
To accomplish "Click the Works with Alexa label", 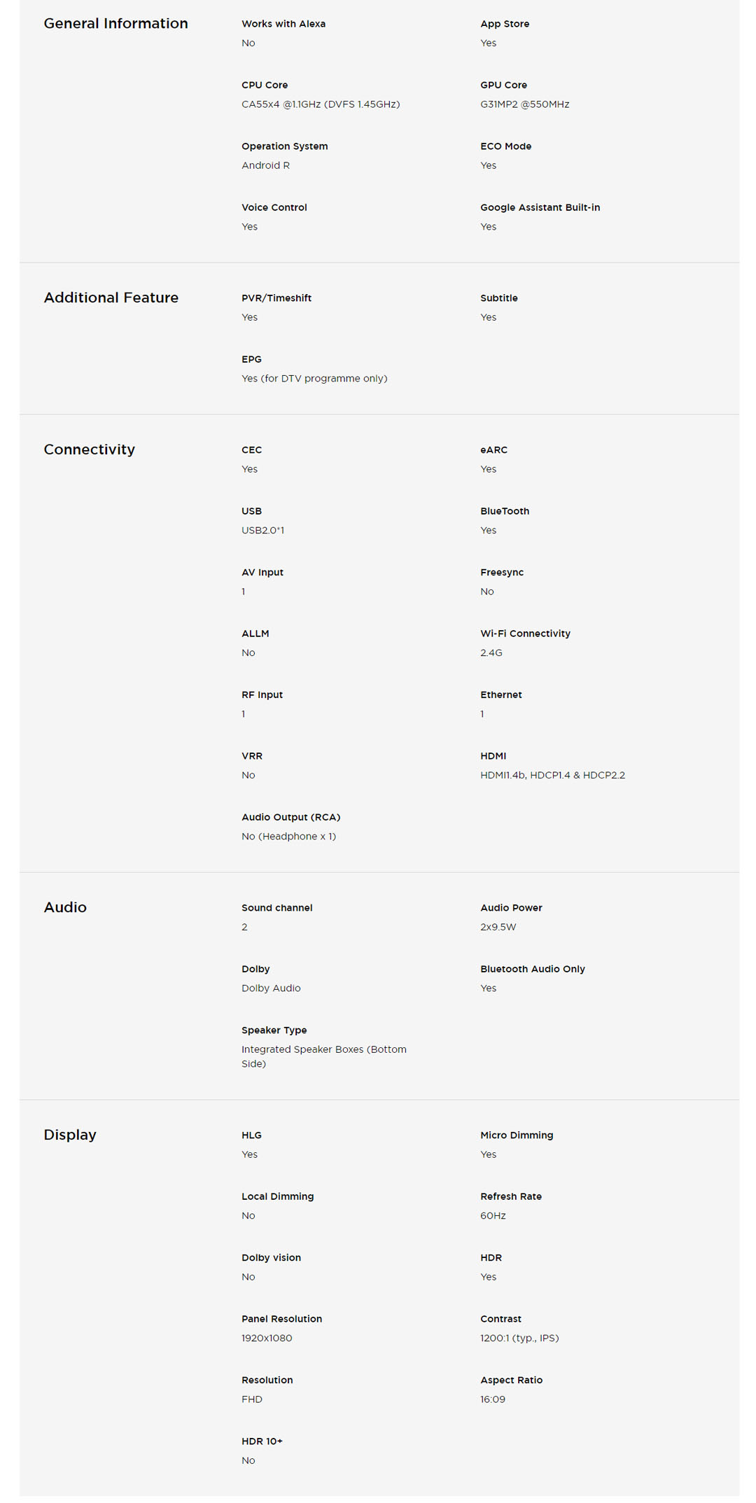I will pos(283,24).
